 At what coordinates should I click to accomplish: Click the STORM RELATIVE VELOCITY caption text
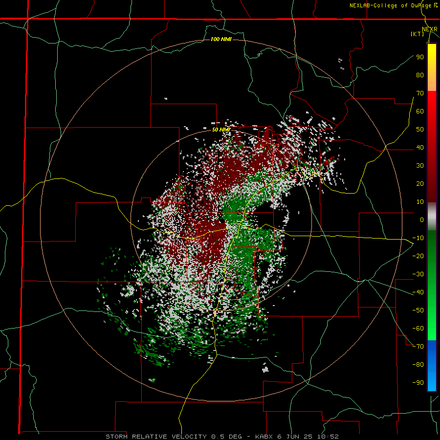(156, 437)
